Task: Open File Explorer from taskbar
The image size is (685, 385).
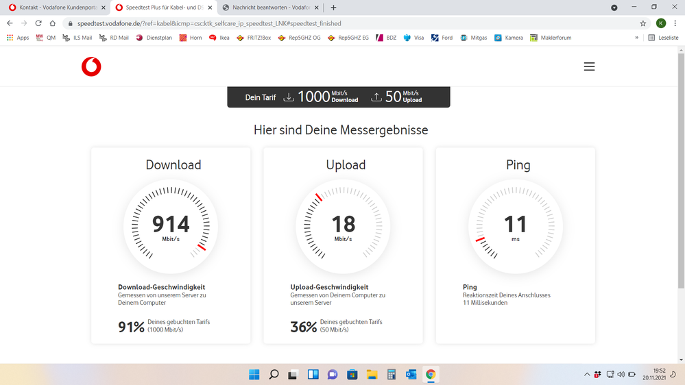Action: click(x=372, y=375)
